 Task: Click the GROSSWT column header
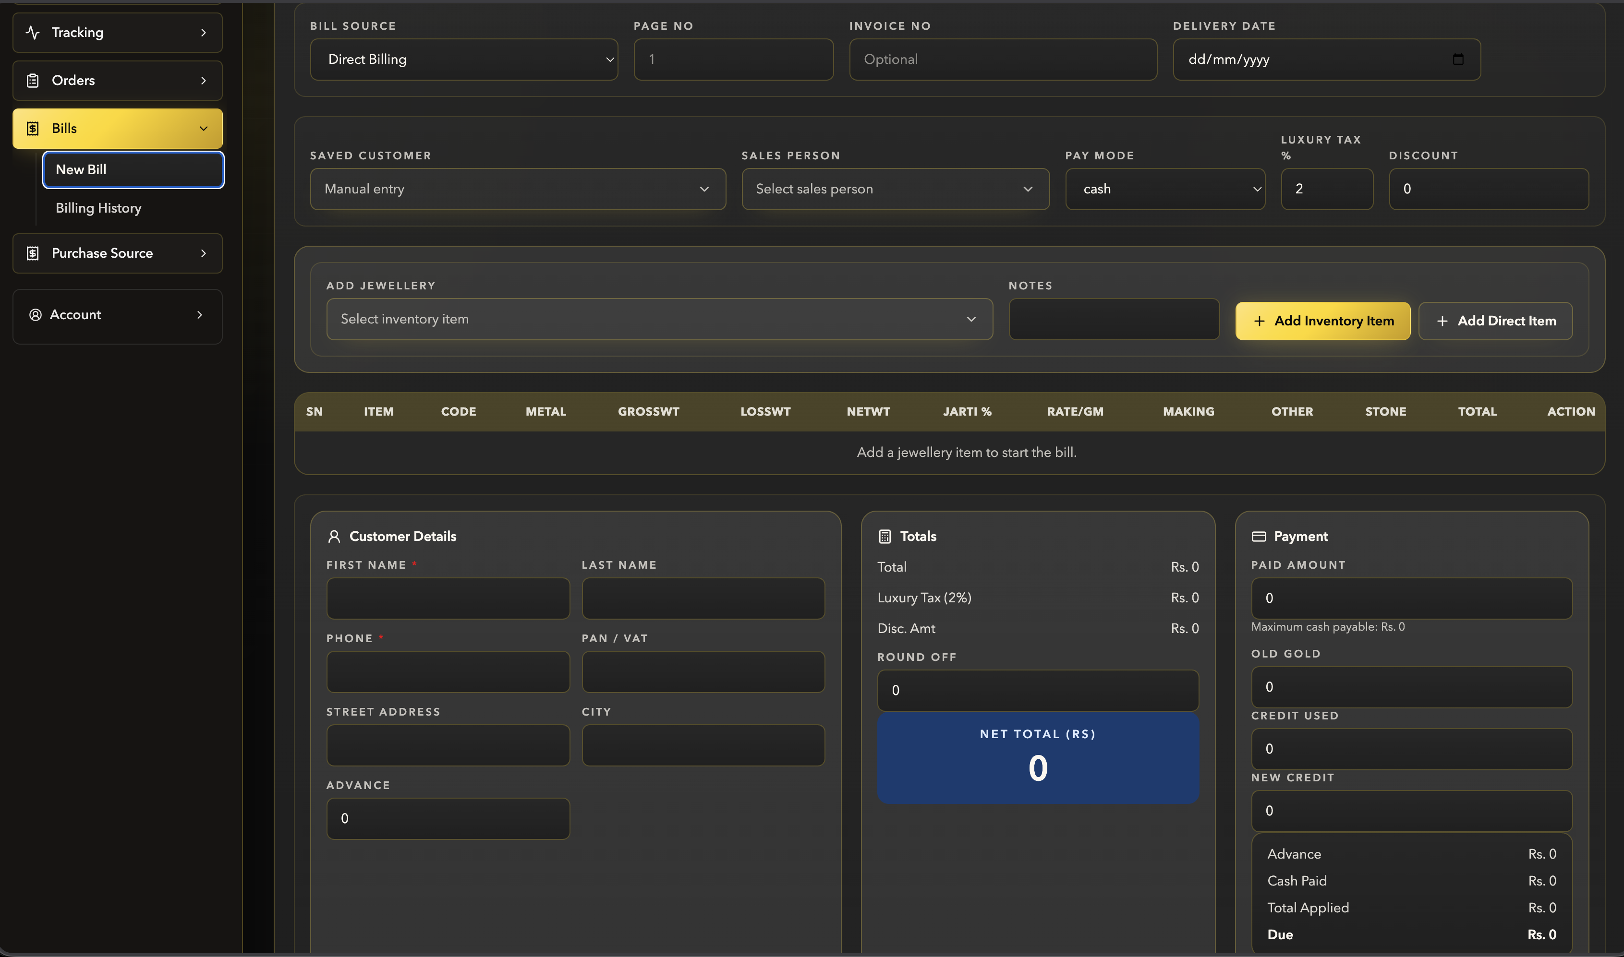coord(648,412)
